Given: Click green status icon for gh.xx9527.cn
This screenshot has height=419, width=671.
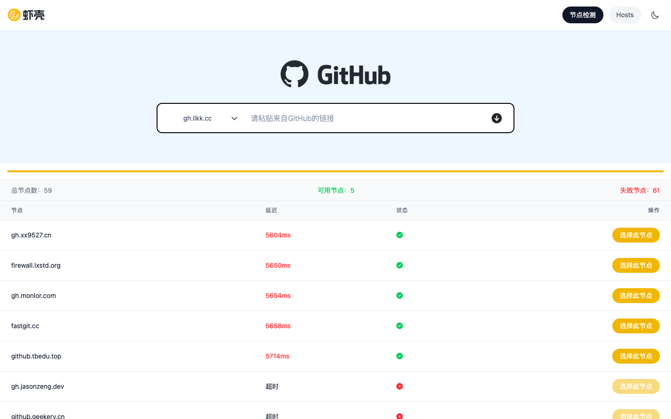Looking at the screenshot, I should 399,235.
